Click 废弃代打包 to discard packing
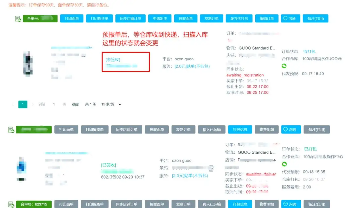This screenshot has width=352, height=208. point(239,18)
